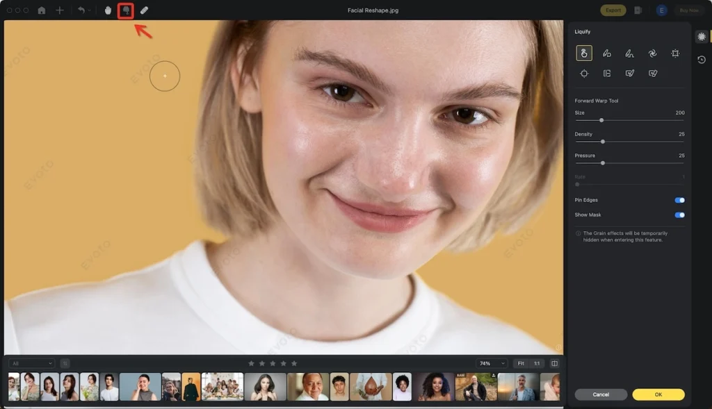
Task: Go to the Home screen
Action: (41, 10)
